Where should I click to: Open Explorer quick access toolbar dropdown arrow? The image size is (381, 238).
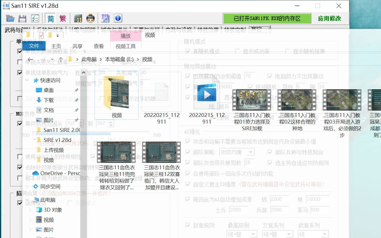[57, 36]
